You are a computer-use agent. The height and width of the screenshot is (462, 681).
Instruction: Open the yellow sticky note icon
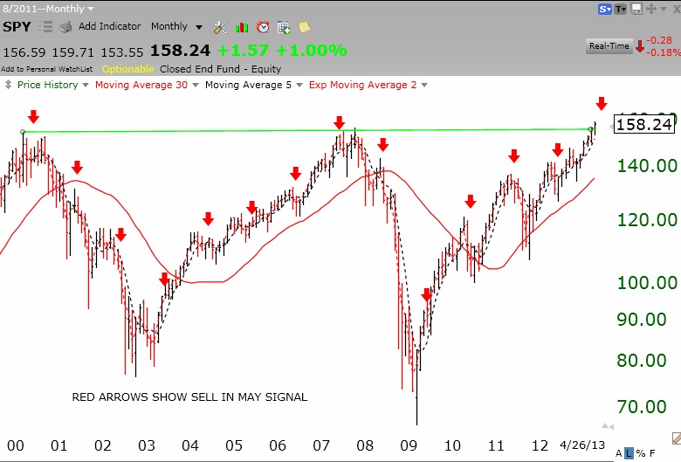(305, 27)
